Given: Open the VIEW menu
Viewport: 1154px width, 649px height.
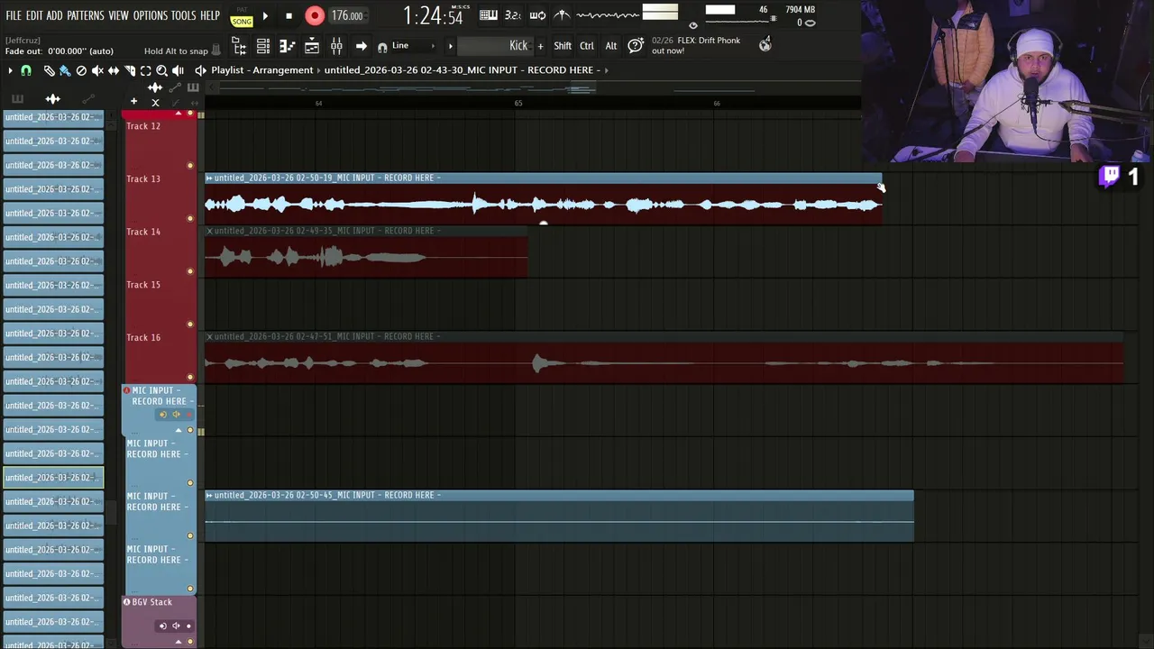Looking at the screenshot, I should 119,15.
